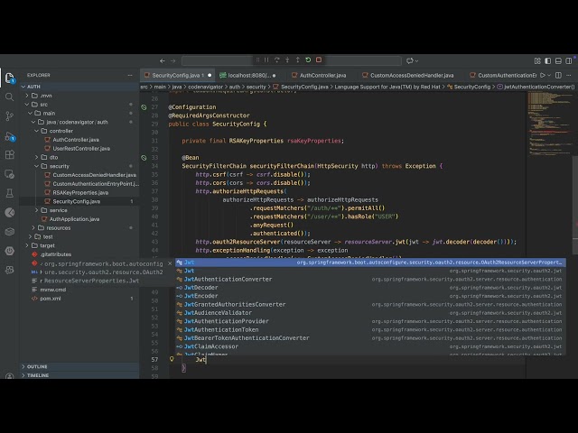The height and width of the screenshot is (433, 578).
Task: Open the Copilot chat icon in title bar
Action: pyautogui.click(x=409, y=60)
